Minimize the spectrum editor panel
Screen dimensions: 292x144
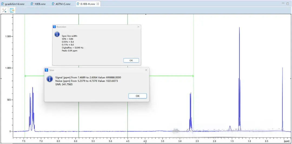pyautogui.click(x=283, y=4)
